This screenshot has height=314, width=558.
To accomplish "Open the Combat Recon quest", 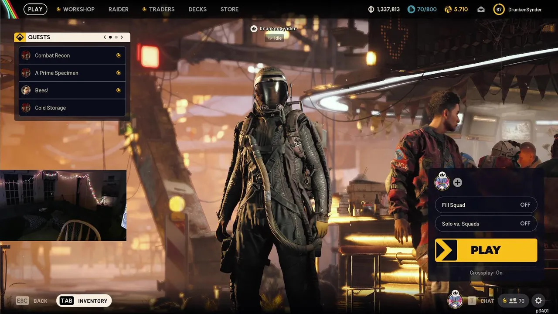I will click(x=72, y=55).
